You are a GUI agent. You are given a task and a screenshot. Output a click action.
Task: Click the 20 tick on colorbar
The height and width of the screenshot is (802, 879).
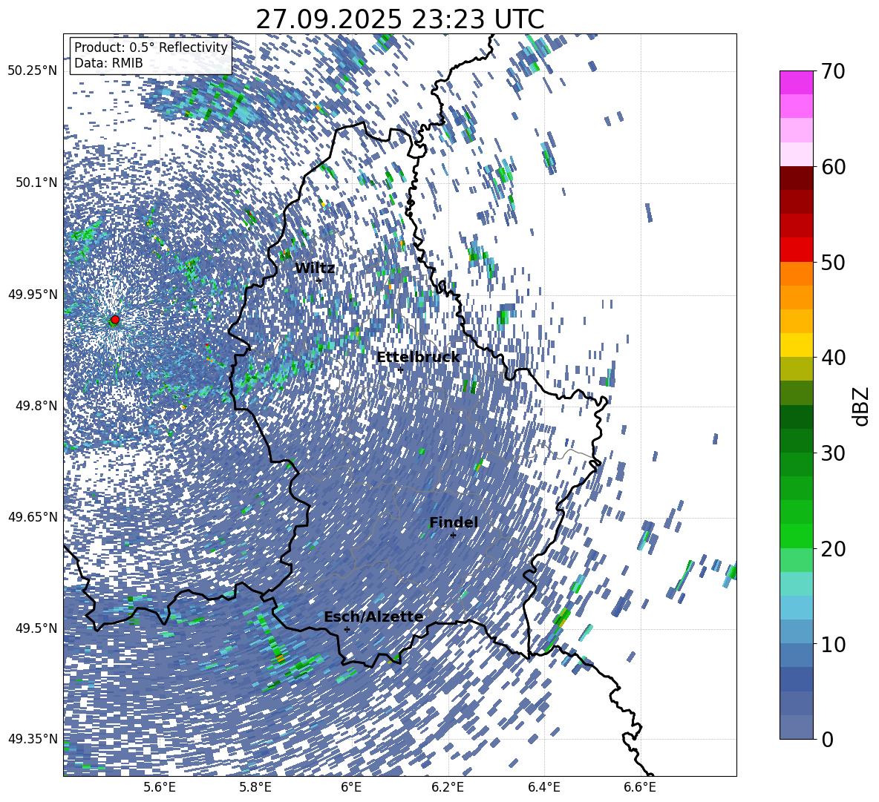pos(834,549)
